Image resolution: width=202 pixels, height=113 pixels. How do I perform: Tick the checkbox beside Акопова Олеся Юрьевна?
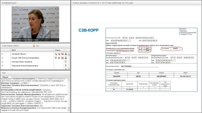(2, 62)
